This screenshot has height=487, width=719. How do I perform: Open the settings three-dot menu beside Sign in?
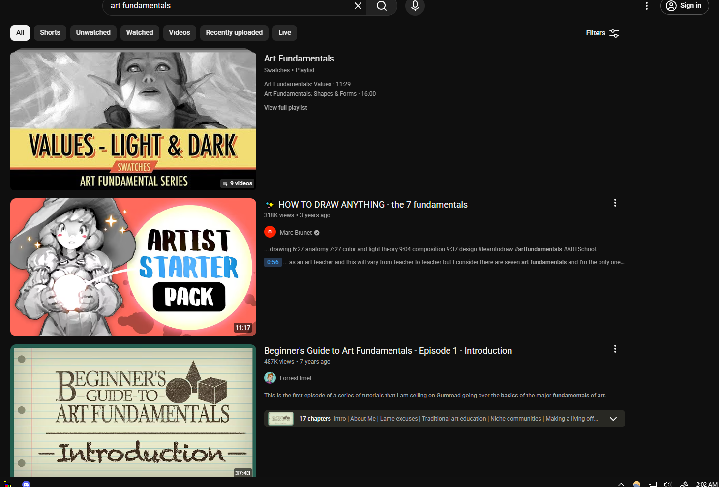tap(647, 6)
